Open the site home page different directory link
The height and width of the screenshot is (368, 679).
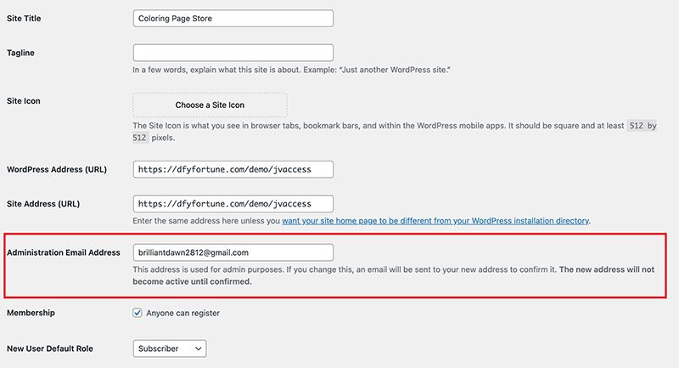[x=435, y=221]
